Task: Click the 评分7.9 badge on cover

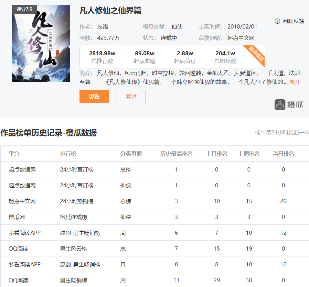Action: pos(24,9)
